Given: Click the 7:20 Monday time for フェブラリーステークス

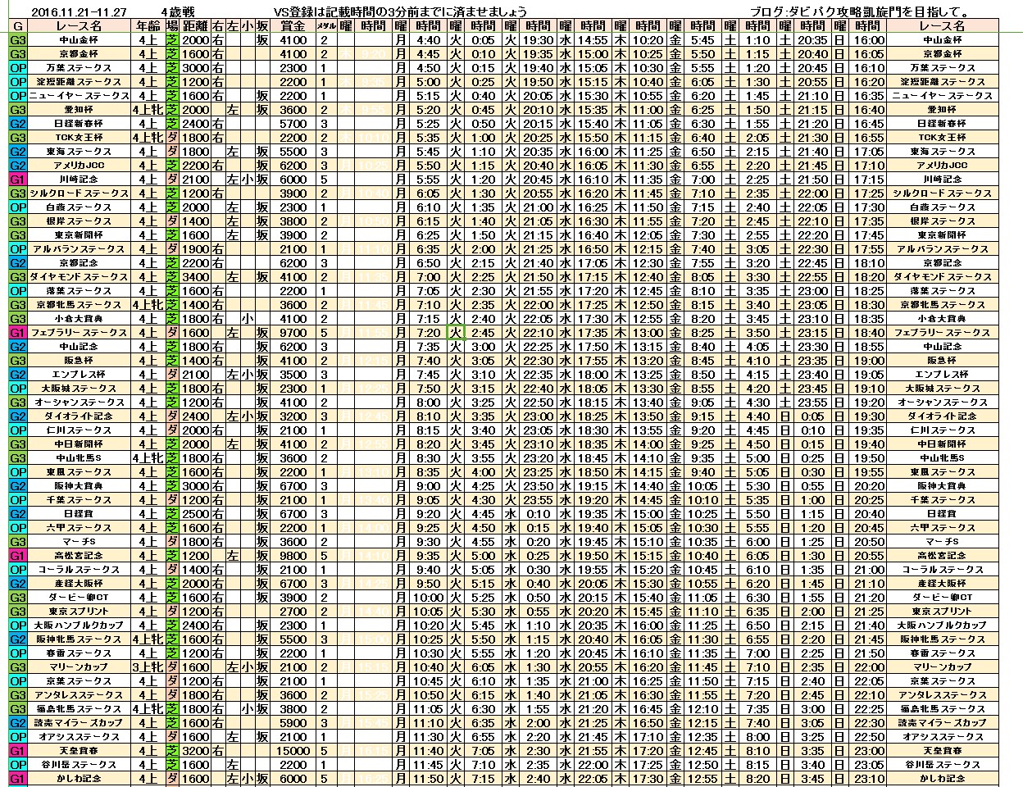Looking at the screenshot, I should point(428,333).
